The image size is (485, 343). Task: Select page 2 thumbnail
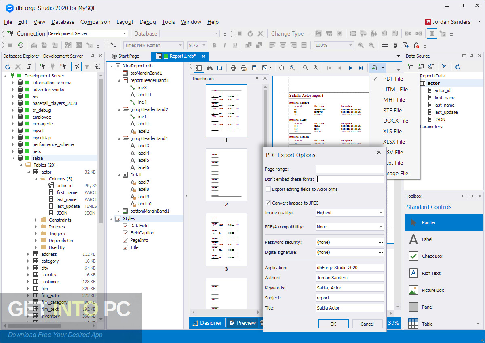click(x=226, y=175)
